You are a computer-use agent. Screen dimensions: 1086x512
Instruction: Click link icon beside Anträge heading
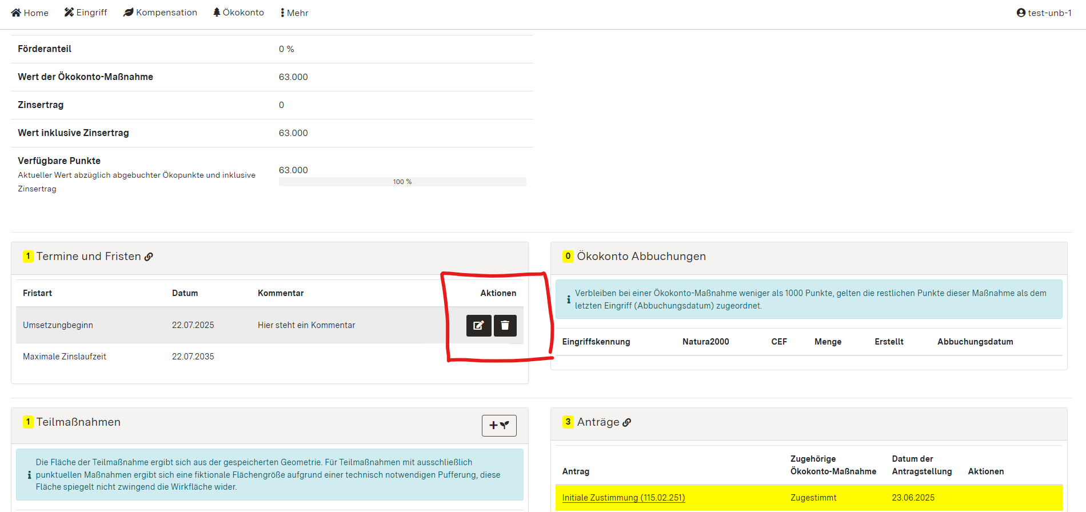coord(627,423)
